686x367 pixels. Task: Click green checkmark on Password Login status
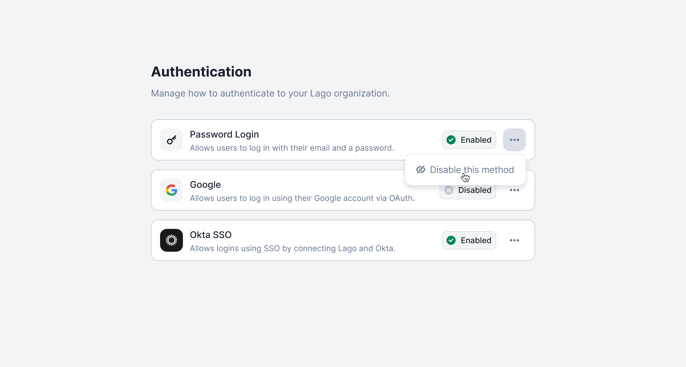[x=451, y=140]
